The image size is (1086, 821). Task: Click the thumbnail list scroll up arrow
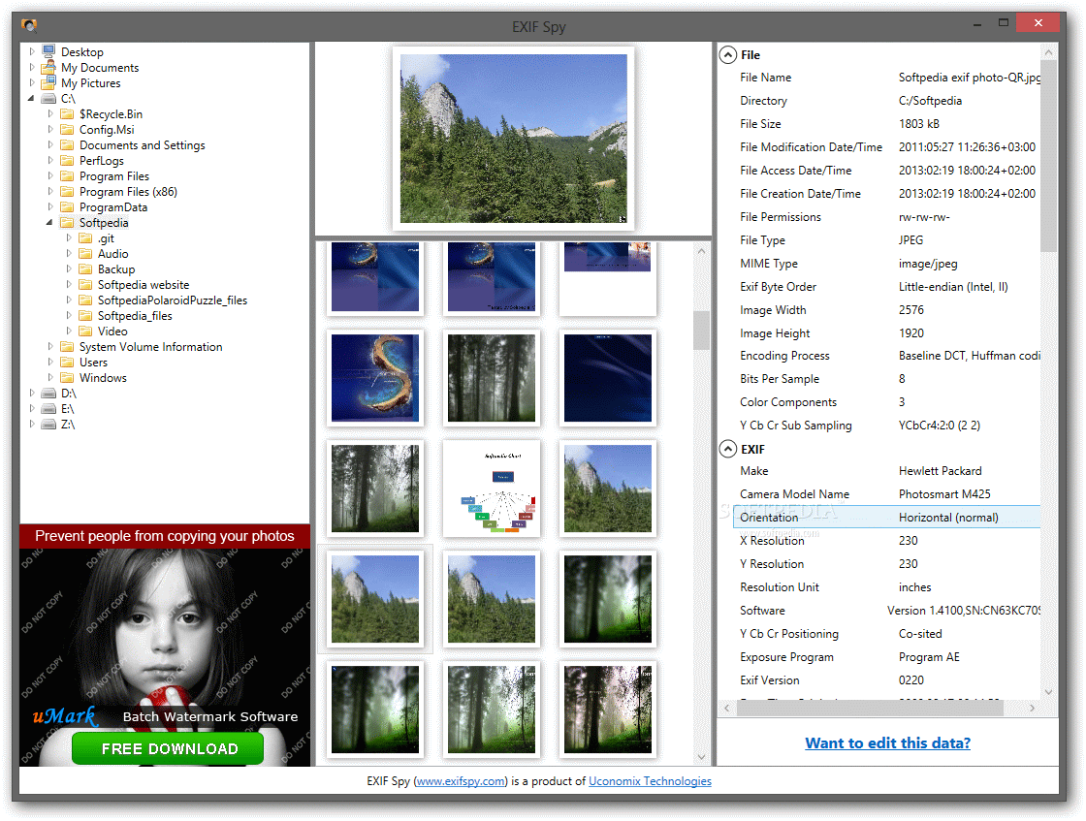(x=701, y=251)
